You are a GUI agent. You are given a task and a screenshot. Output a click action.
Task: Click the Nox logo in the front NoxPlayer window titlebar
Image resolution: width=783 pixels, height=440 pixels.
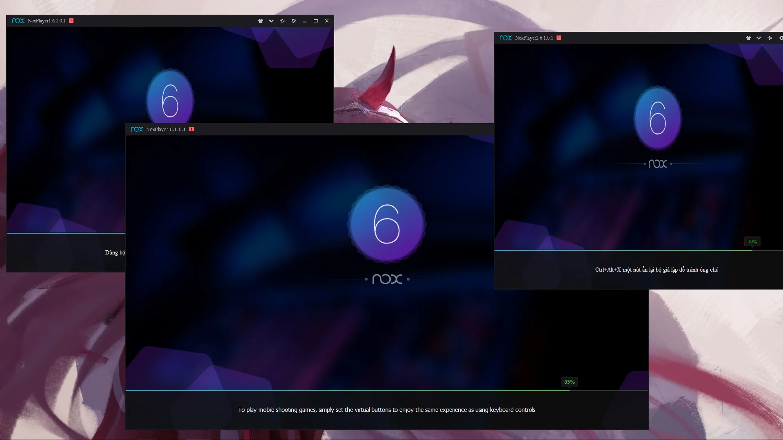click(137, 129)
